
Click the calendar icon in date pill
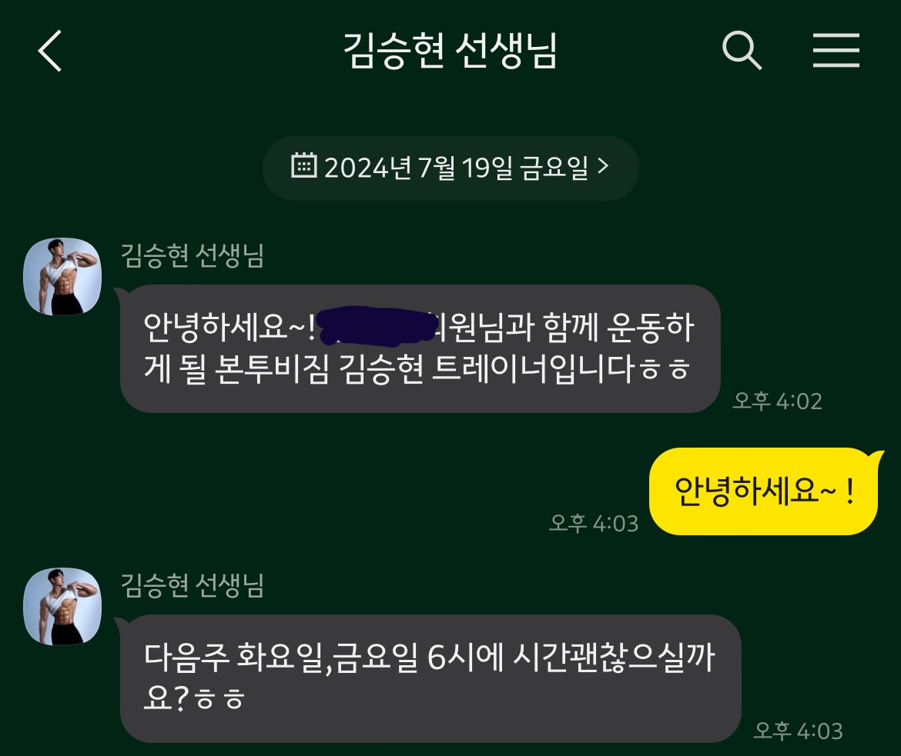pos(304,165)
